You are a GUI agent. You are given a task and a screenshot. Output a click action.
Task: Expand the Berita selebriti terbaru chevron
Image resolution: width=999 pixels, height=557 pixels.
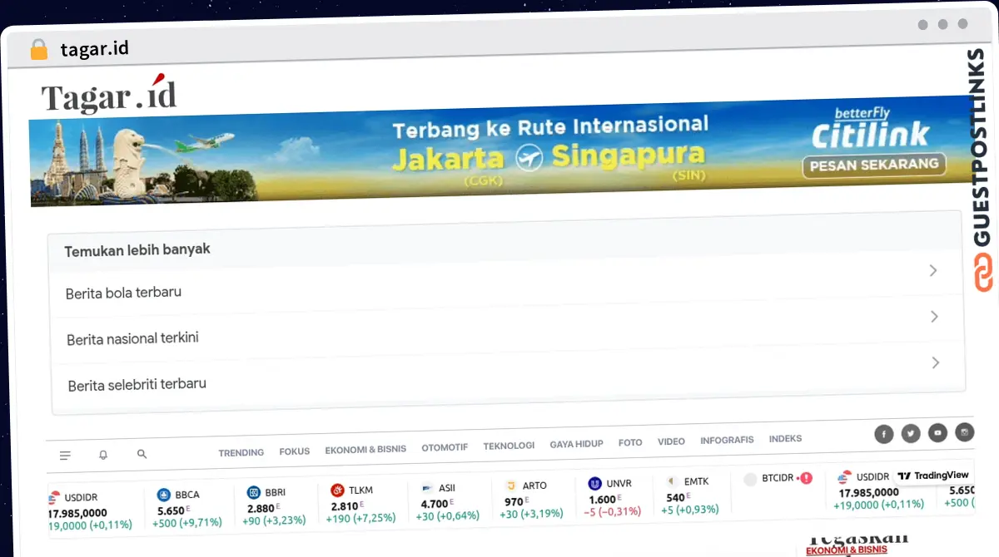[x=937, y=362]
